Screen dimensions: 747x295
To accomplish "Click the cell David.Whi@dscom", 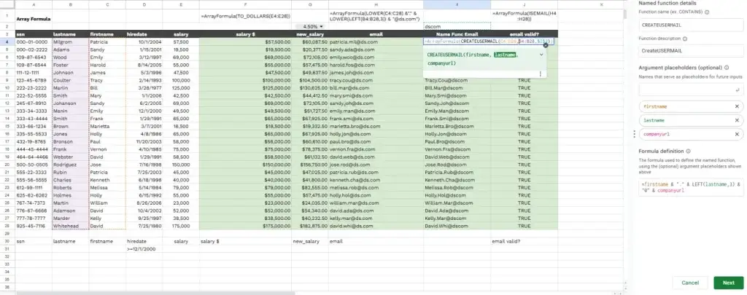I will point(457,226).
